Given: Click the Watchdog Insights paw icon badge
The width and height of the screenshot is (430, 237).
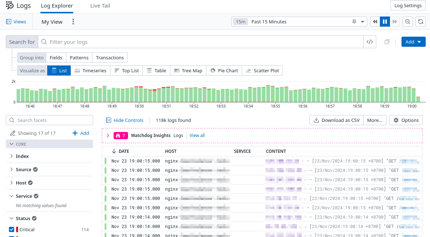Looking at the screenshot, I should click(120, 135).
